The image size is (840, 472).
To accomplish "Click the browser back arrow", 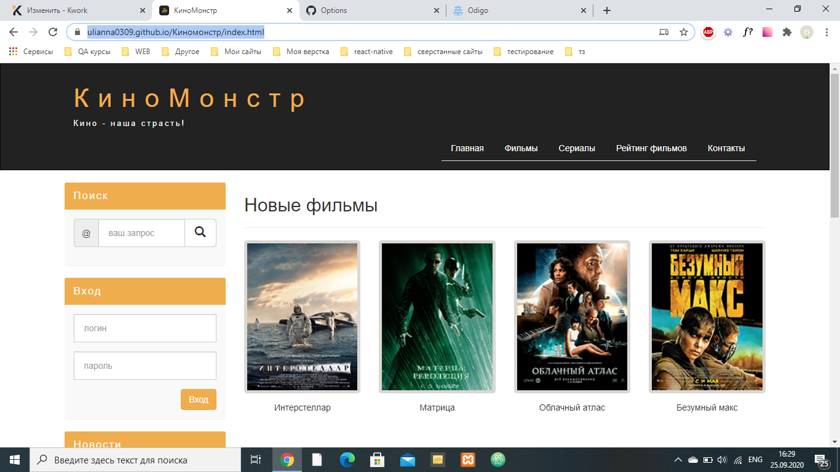I will point(14,32).
